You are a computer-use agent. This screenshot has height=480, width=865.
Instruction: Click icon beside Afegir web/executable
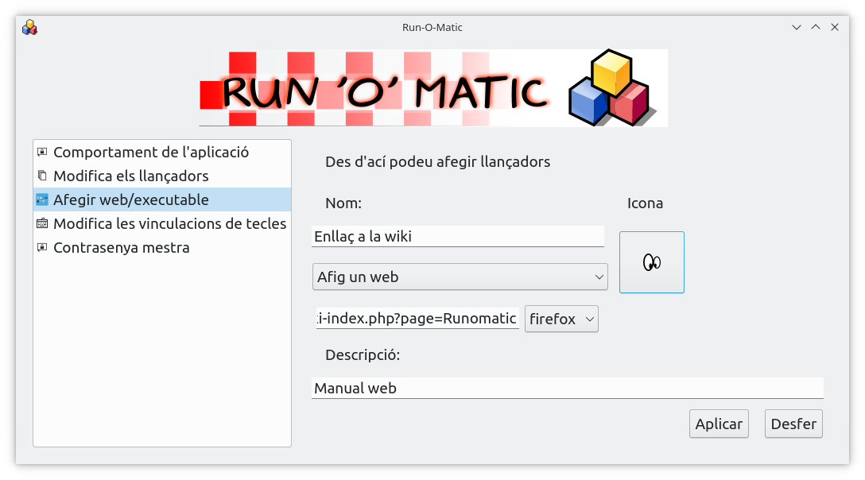click(42, 199)
